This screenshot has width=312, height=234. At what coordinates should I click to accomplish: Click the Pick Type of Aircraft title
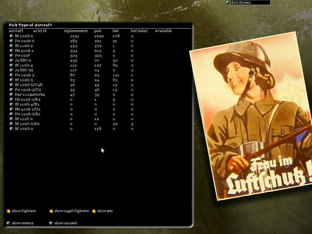tap(30, 25)
